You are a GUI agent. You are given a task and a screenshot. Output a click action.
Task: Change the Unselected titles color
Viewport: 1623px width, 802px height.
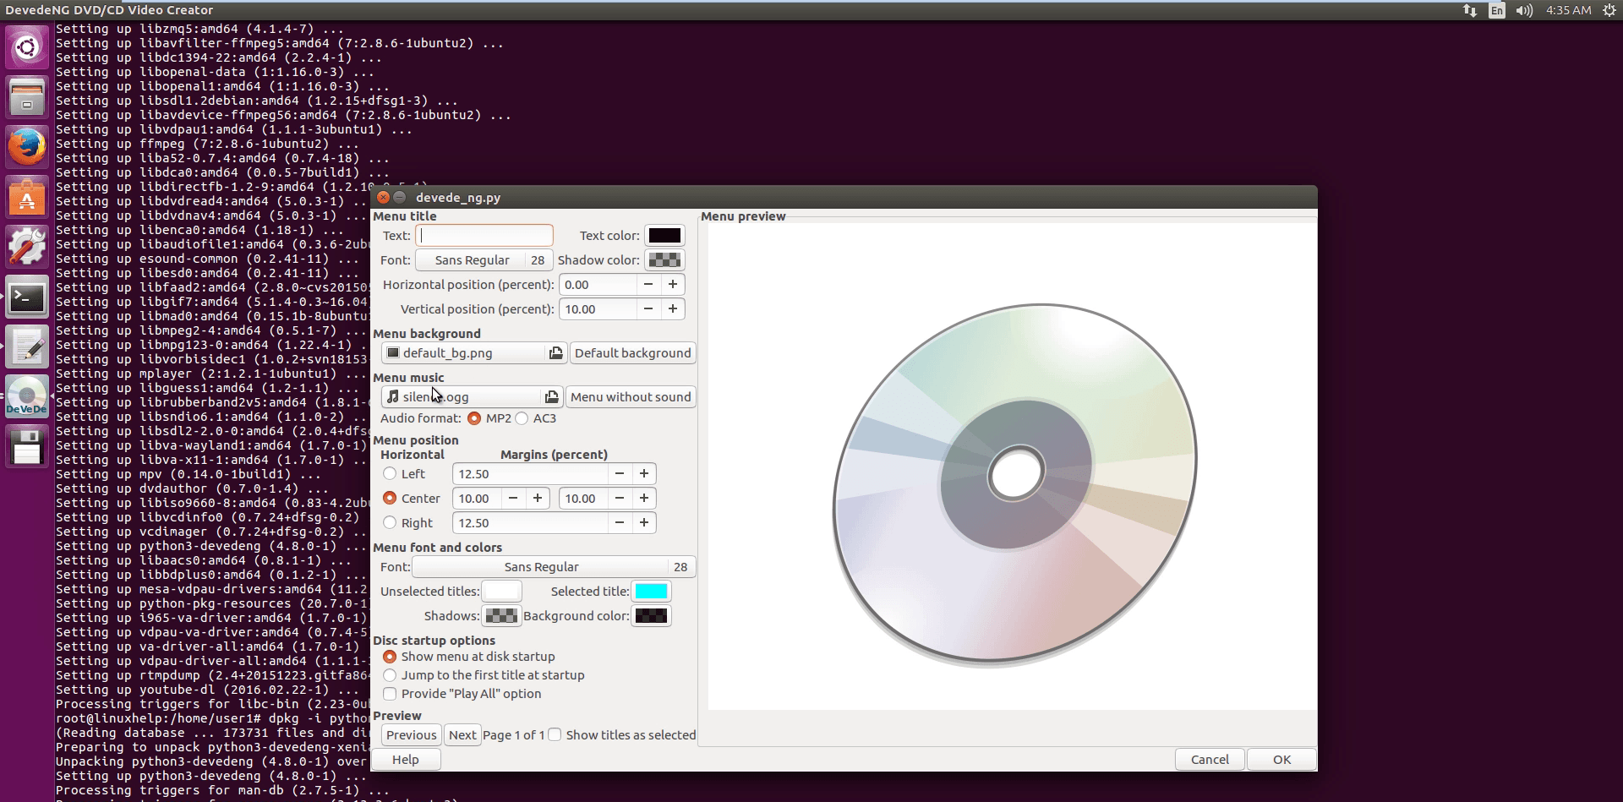pyautogui.click(x=501, y=592)
